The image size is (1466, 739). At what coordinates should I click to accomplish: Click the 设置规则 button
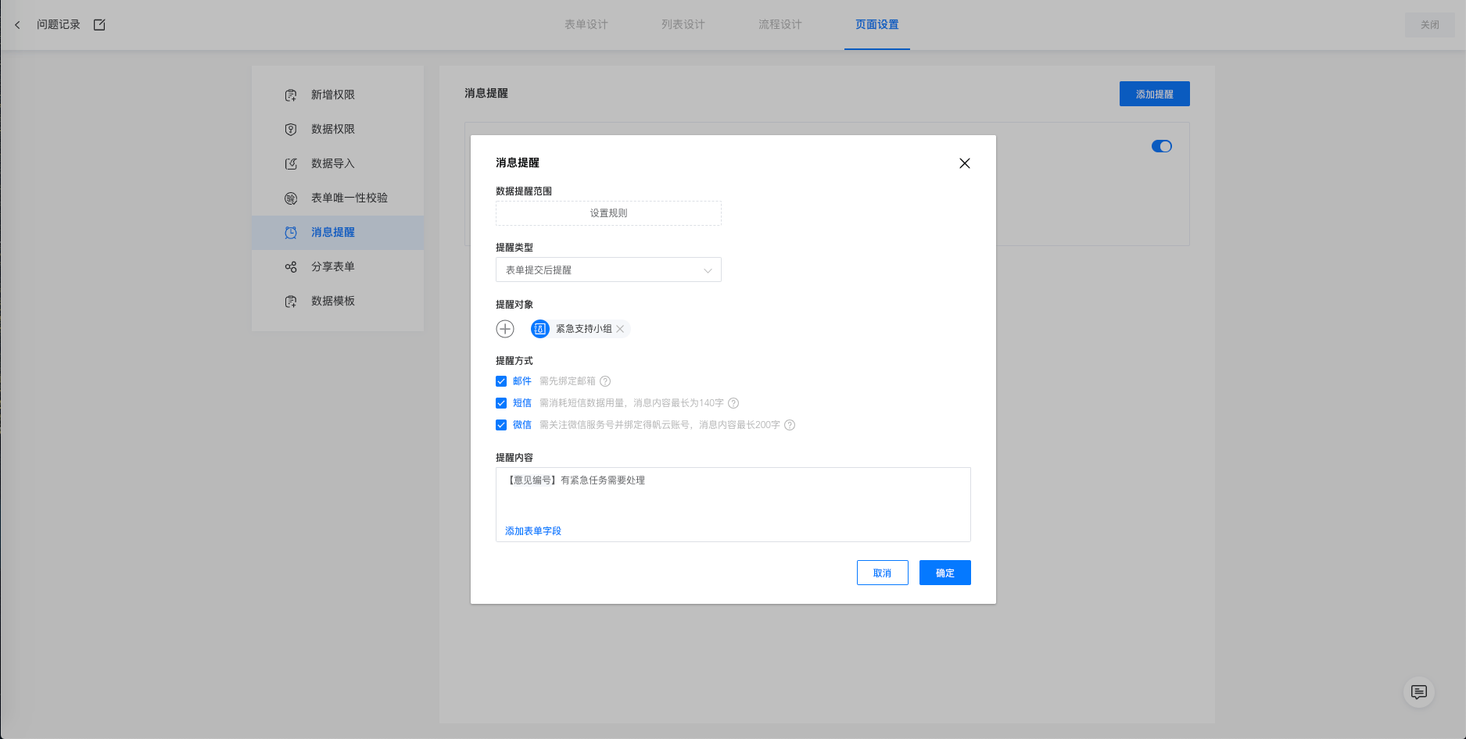[608, 213]
